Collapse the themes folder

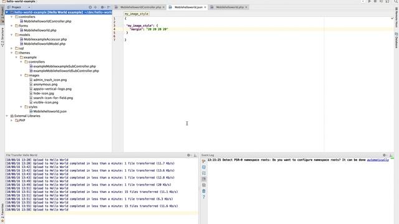pyautogui.click(x=11, y=53)
